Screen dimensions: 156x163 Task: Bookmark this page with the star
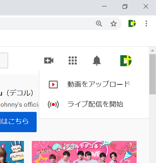(x=113, y=24)
